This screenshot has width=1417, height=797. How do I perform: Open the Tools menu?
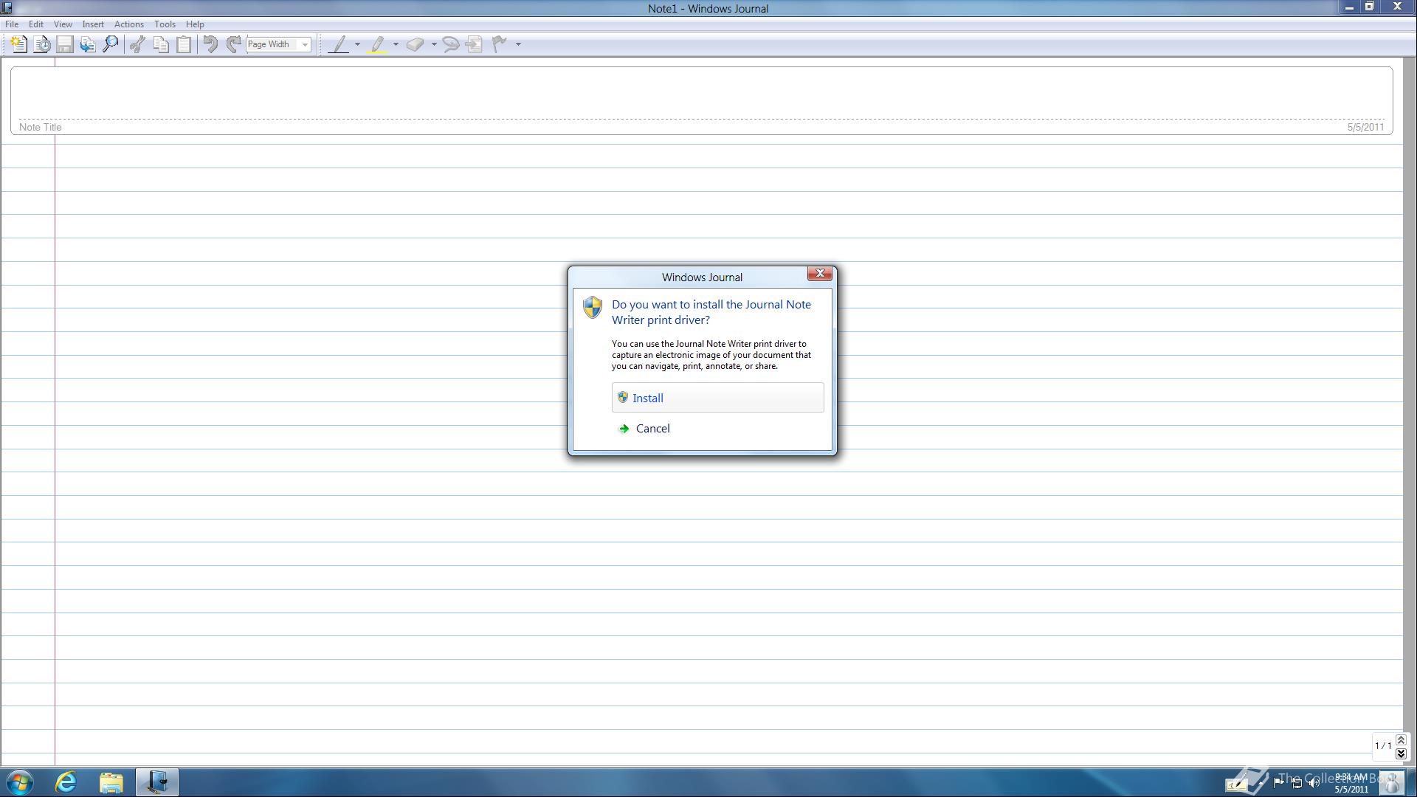click(165, 24)
